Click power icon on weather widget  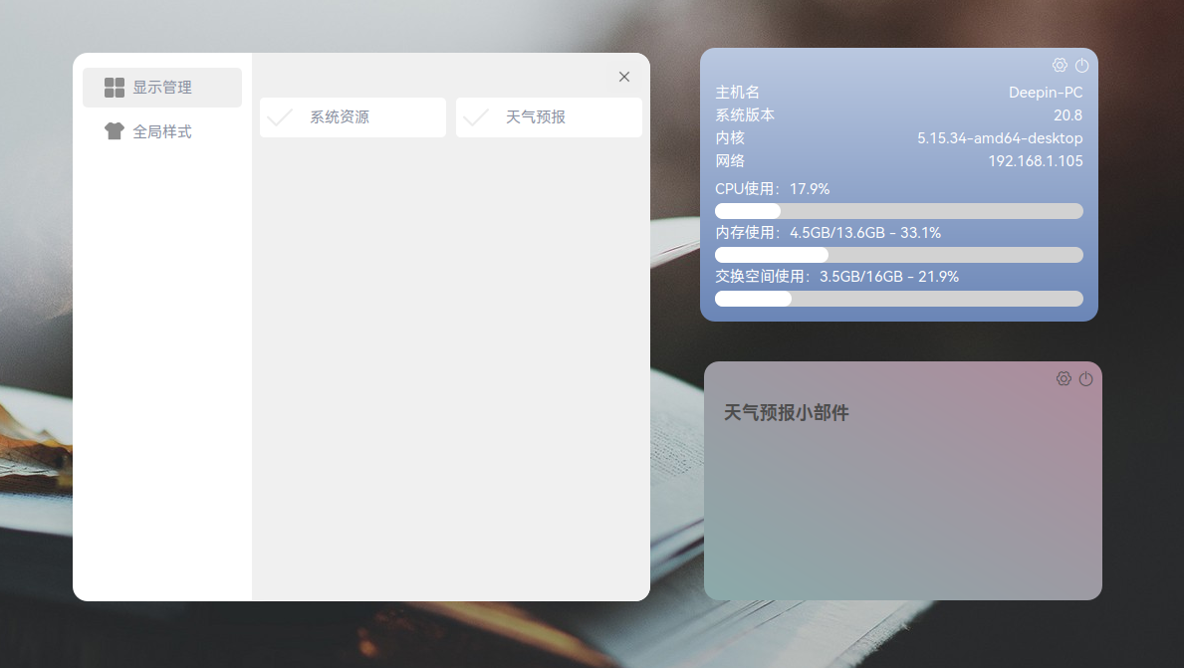point(1085,378)
